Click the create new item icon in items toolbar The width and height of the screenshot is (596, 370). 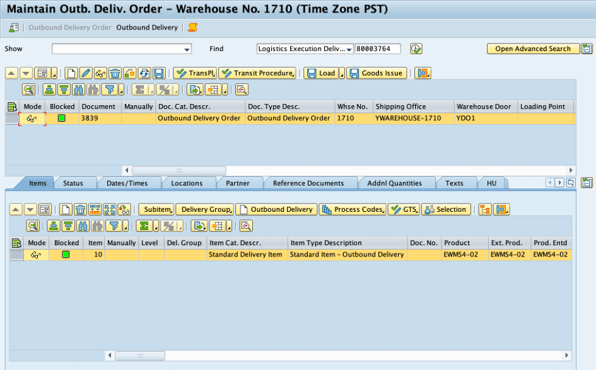[66, 209]
